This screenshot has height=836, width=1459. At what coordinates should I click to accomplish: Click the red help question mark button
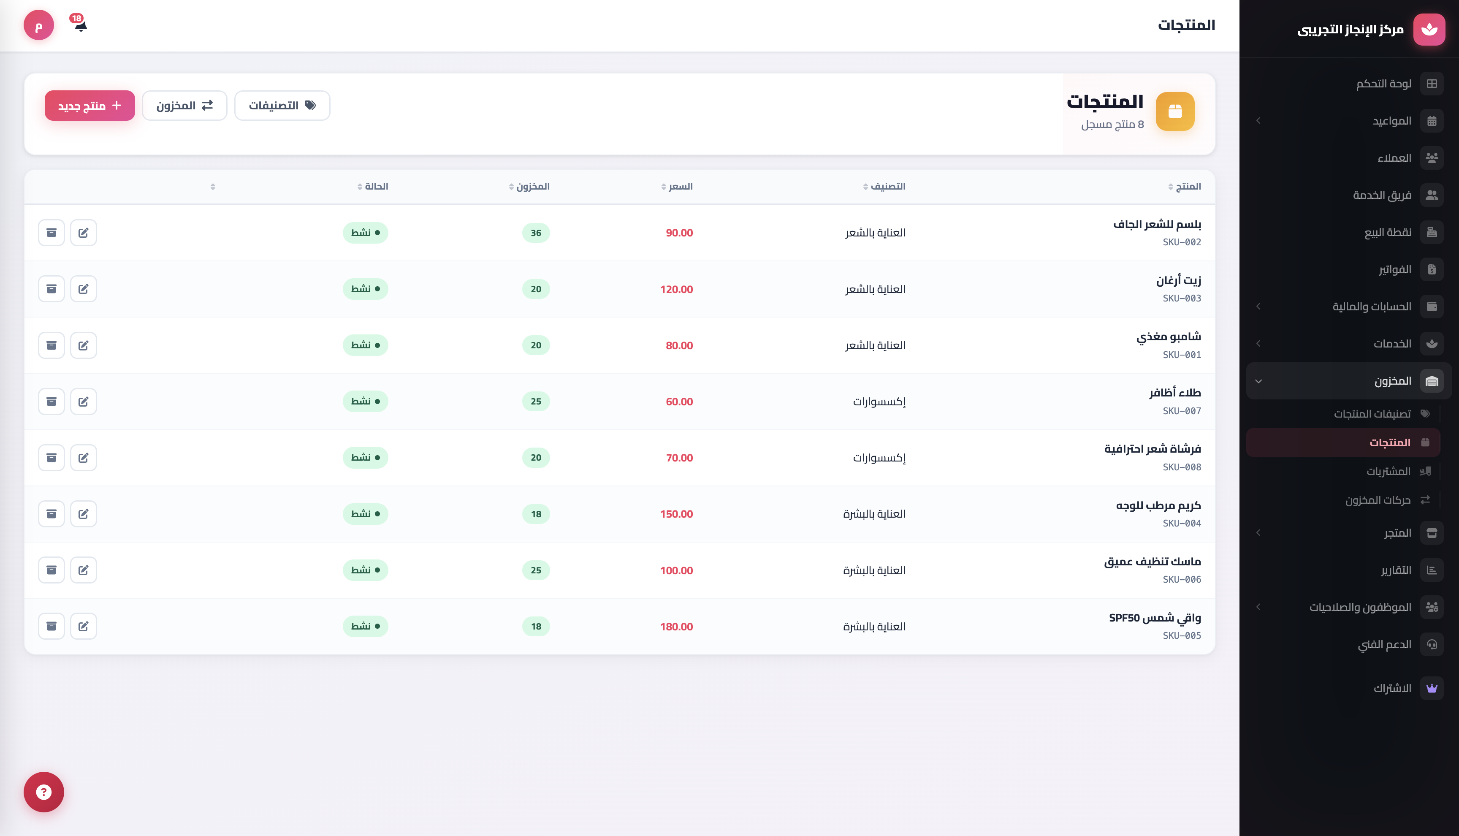click(x=43, y=792)
